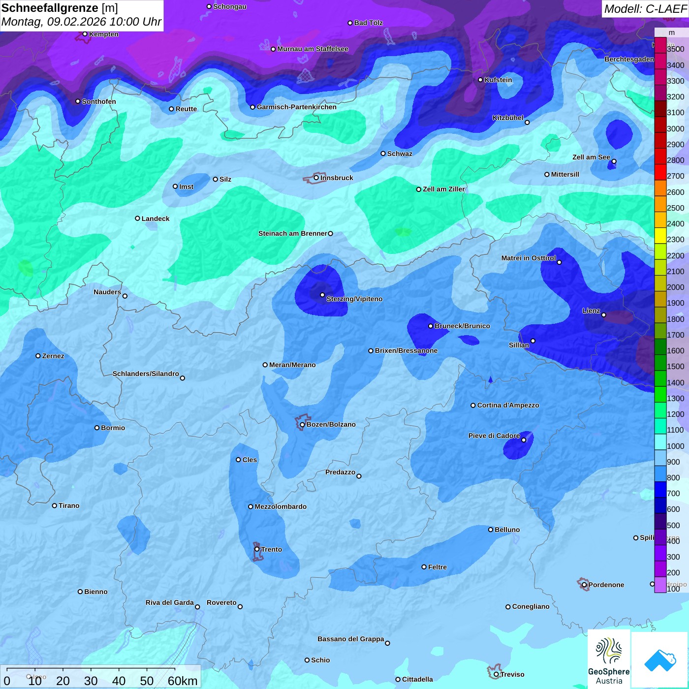Viewport: 689px width, 689px height.
Task: Click the Predazzo location dot
Action: 359,476
